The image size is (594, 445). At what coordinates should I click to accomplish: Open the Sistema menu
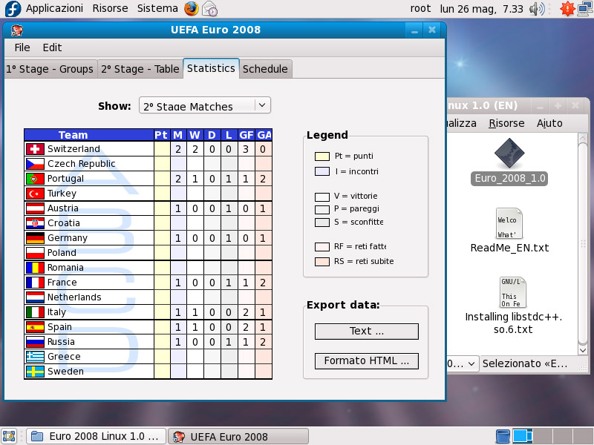point(157,8)
